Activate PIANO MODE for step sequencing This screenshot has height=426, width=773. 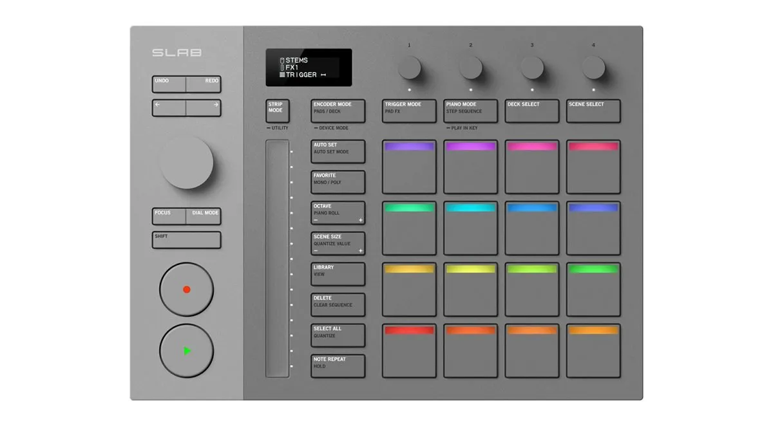[x=470, y=111]
